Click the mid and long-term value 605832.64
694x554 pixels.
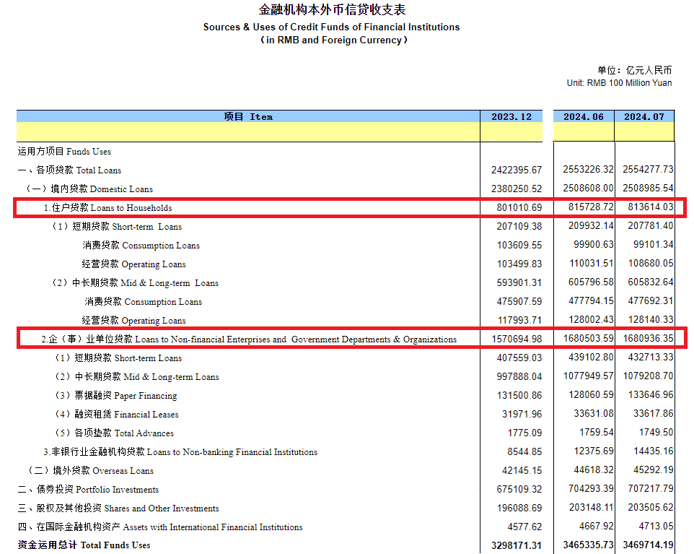coord(651,282)
